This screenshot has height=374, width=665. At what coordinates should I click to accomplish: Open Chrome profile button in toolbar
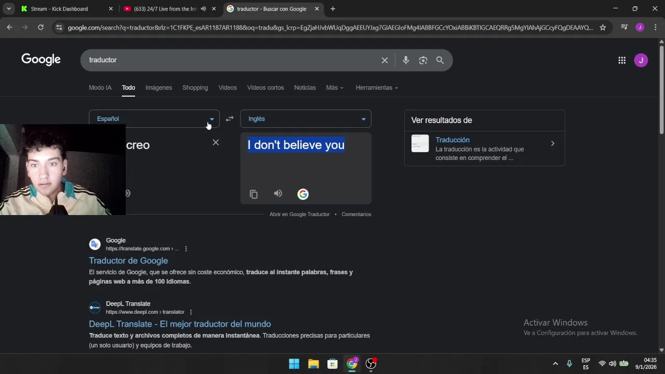(640, 28)
